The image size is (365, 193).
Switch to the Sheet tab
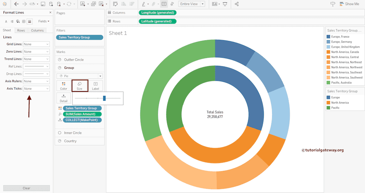coord(7,30)
